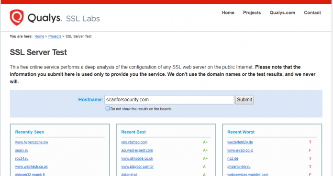
Task: Open vps.ybzhao.com in Recent Best
Action: click(134, 142)
